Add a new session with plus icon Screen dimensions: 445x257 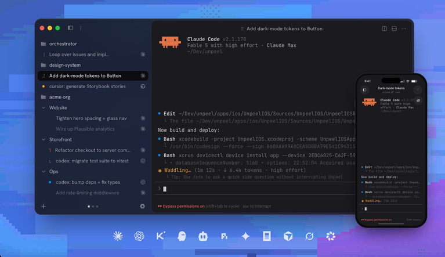(x=44, y=206)
